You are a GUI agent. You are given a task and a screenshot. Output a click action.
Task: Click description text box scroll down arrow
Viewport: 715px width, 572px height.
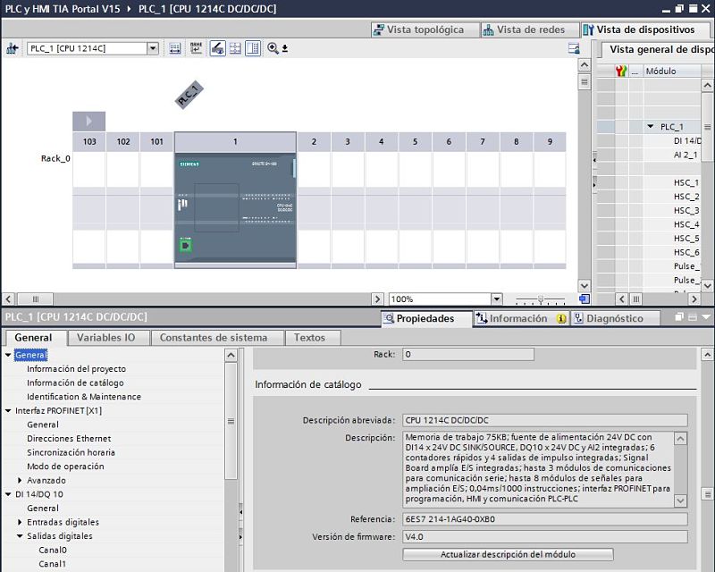pos(680,500)
